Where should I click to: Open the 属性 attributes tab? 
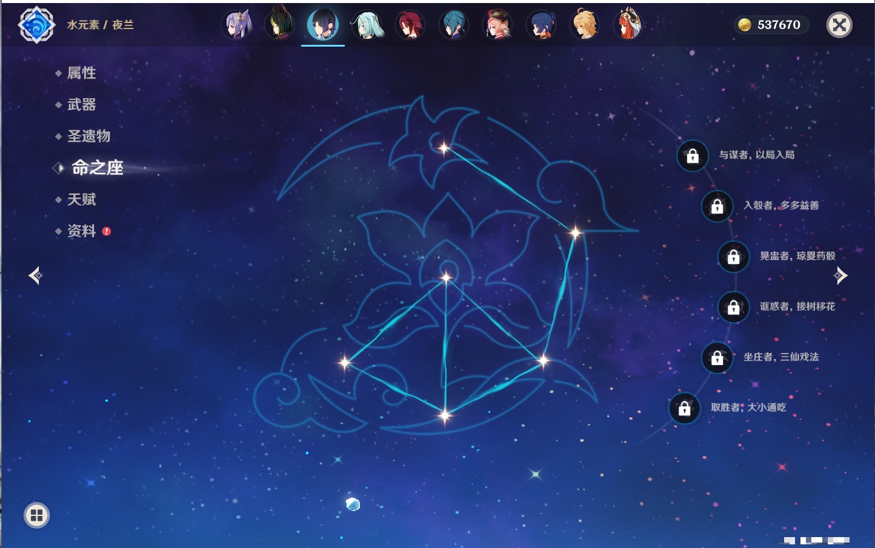click(x=81, y=73)
